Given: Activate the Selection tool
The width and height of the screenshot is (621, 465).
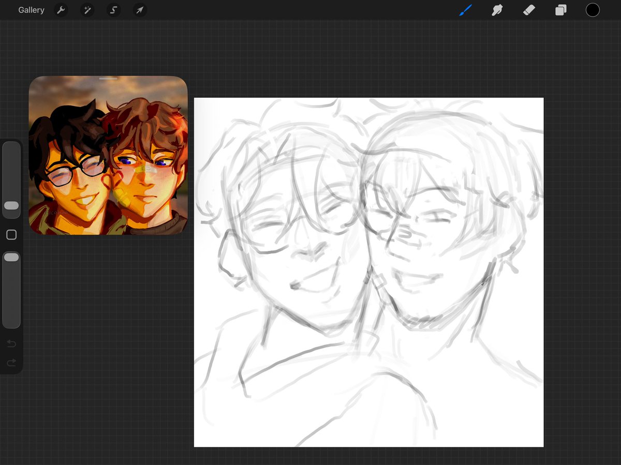Looking at the screenshot, I should click(113, 10).
